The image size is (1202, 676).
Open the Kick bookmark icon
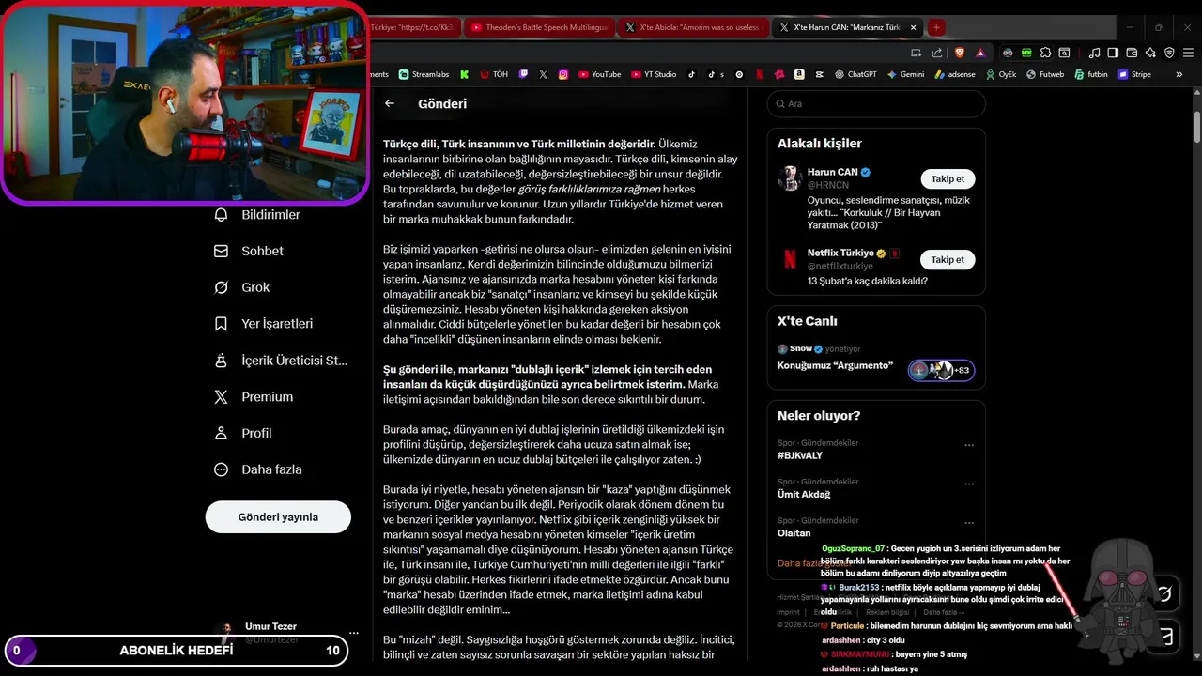pos(465,74)
